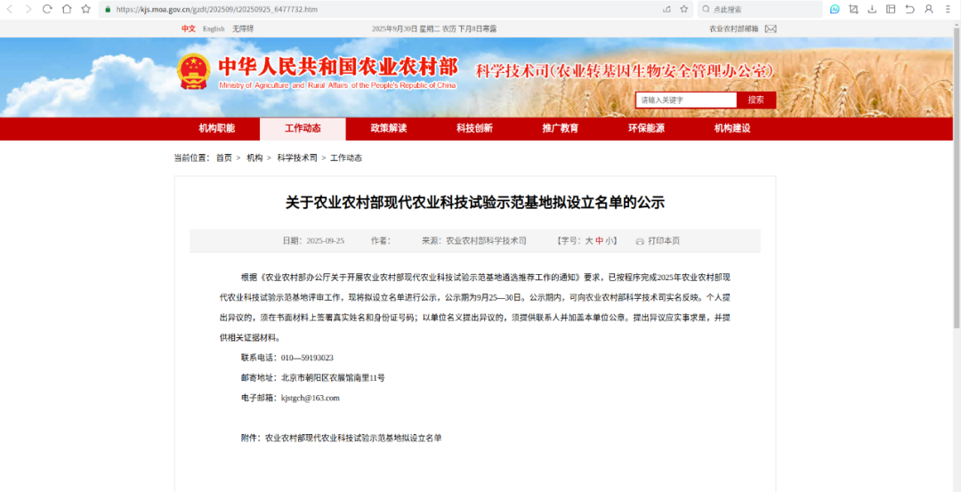
Task: Click 打印本页 print link
Action: pos(664,241)
